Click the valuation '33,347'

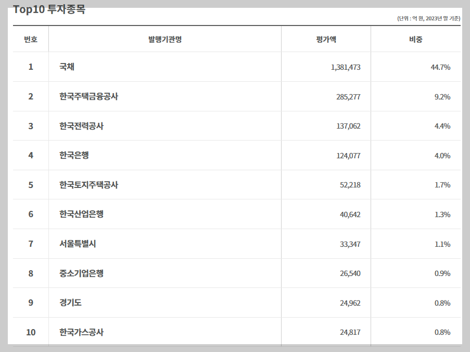tap(350, 244)
